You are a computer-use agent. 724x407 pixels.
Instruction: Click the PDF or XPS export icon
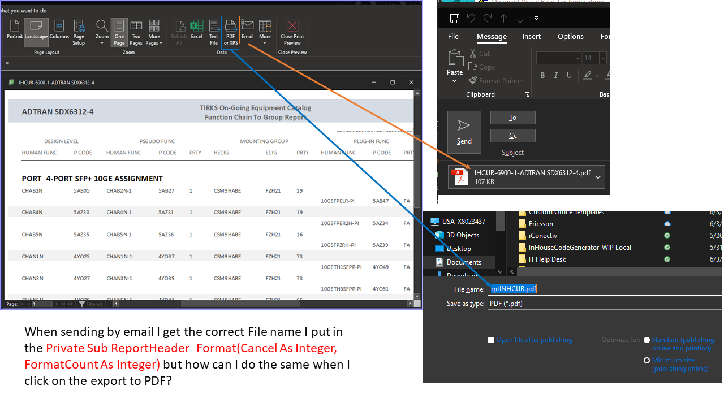click(230, 31)
